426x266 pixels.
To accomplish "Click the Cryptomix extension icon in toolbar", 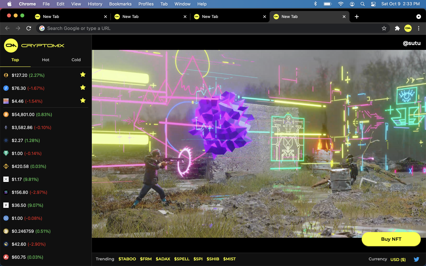I will (408, 28).
